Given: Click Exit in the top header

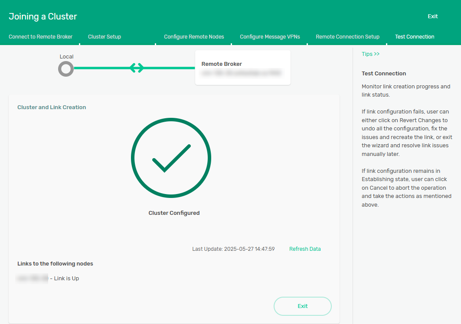Looking at the screenshot, I should (432, 16).
